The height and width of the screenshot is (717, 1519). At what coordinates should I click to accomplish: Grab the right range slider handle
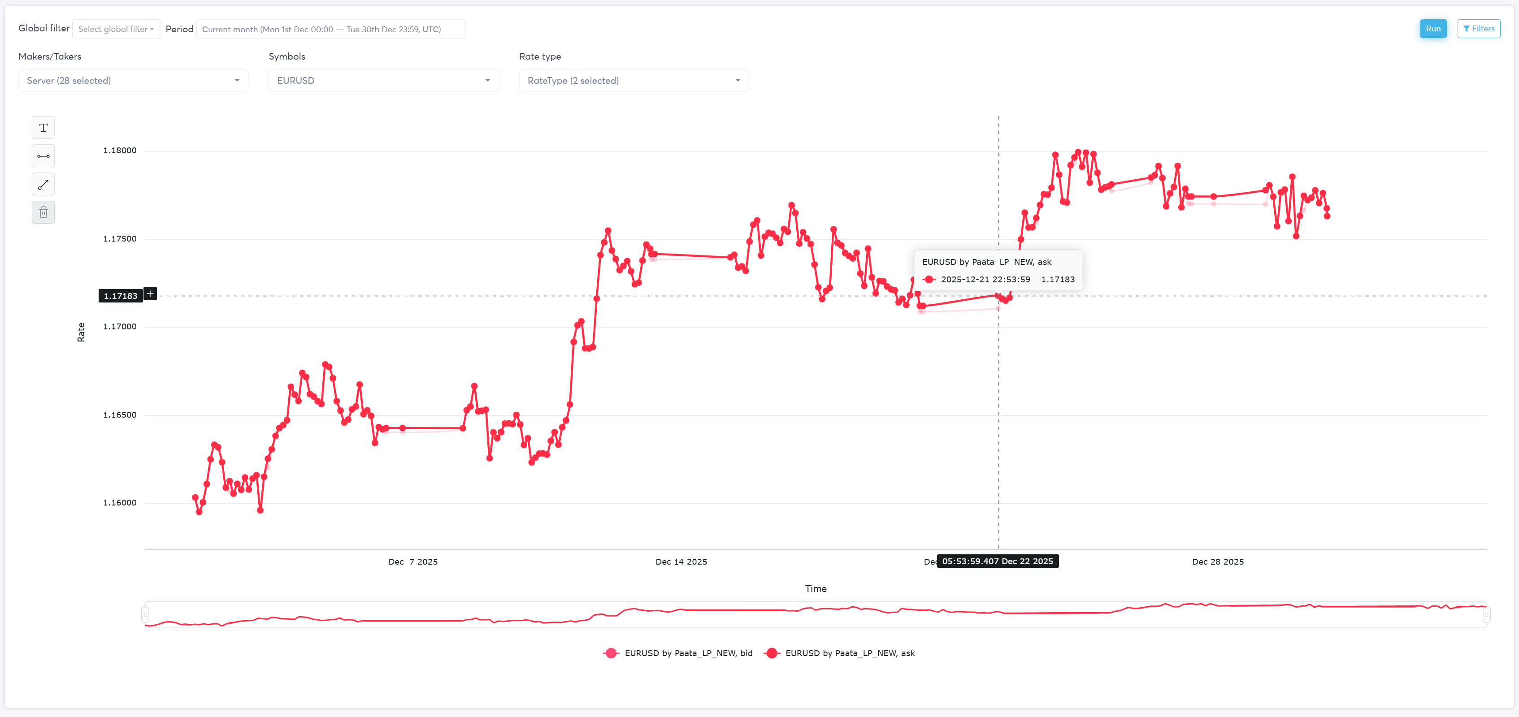click(x=1486, y=615)
